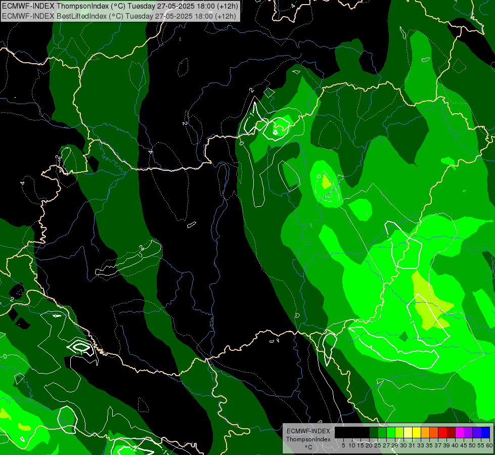Select the orange 33–35 legend swatch
This screenshot has height=455, width=495.
[x=425, y=433]
